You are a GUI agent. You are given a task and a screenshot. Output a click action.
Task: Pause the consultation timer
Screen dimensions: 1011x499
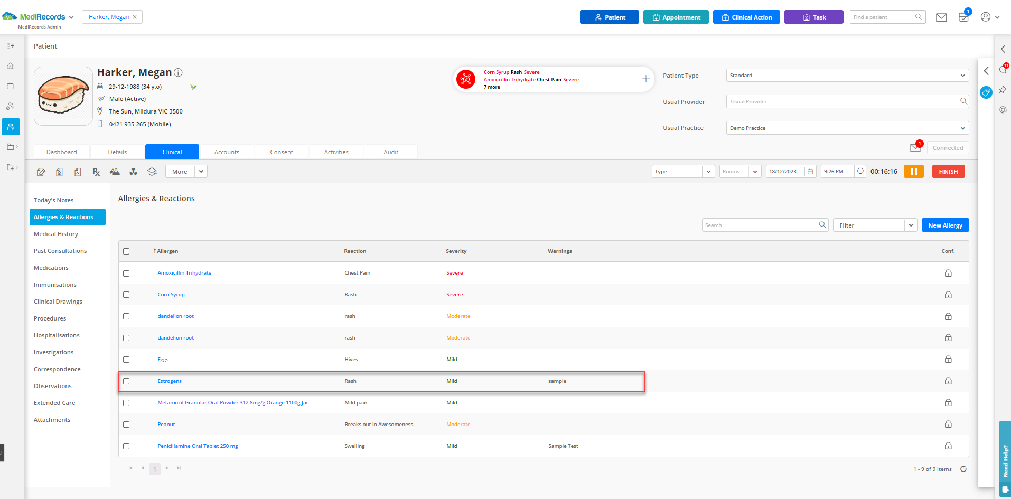[913, 172]
